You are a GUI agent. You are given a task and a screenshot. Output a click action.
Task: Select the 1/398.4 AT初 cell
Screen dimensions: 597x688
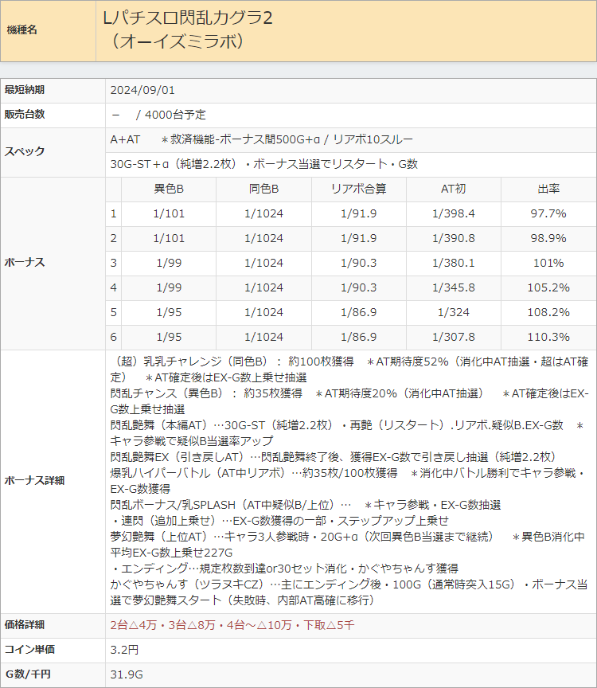[454, 213]
